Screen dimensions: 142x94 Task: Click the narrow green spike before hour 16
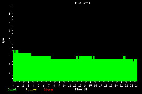(94, 57)
